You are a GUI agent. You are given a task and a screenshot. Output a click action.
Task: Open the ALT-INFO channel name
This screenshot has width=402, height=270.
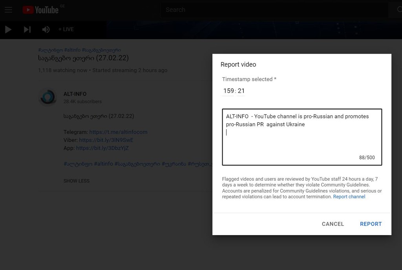(x=75, y=94)
